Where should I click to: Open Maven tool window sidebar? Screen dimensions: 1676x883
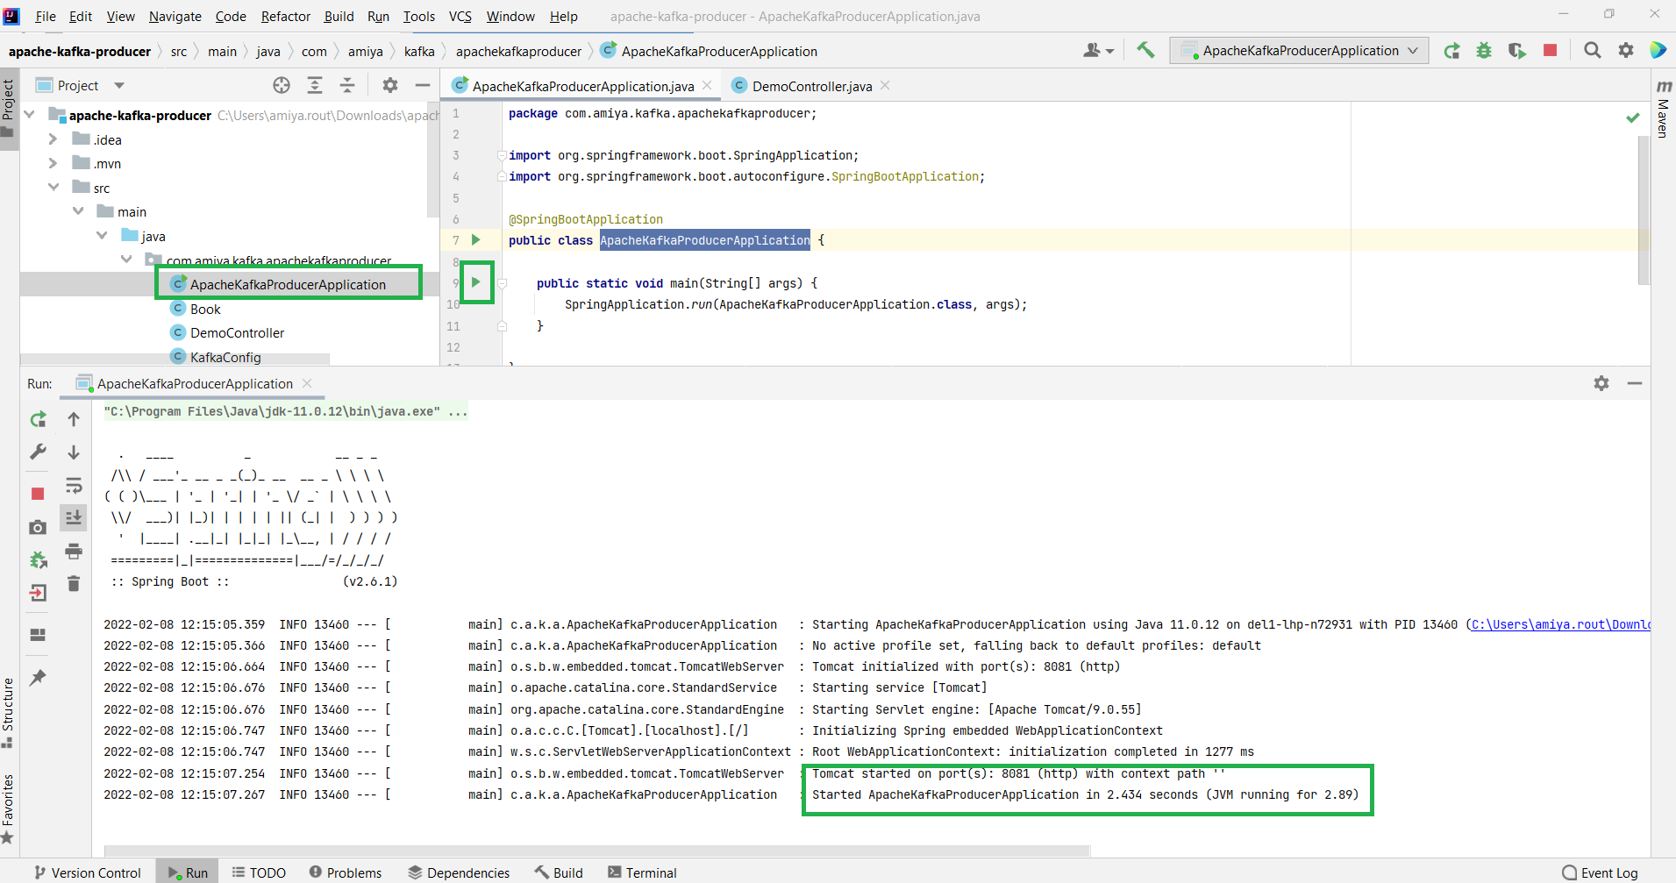[x=1663, y=109]
